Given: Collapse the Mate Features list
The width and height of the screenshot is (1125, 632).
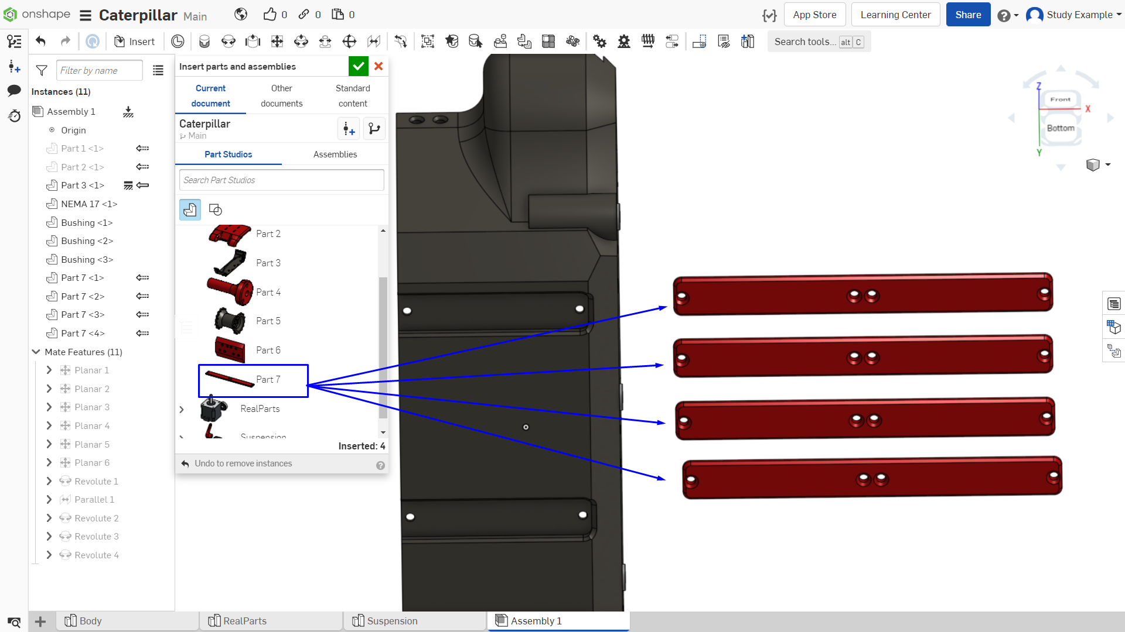Looking at the screenshot, I should click(x=36, y=352).
